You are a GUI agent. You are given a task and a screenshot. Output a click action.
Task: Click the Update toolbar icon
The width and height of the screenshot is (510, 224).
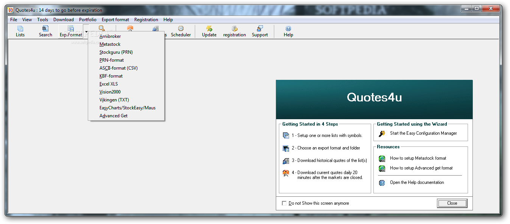coord(209,31)
